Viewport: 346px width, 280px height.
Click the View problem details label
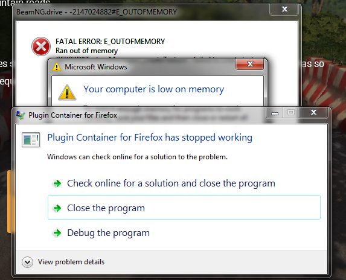[x=71, y=262]
